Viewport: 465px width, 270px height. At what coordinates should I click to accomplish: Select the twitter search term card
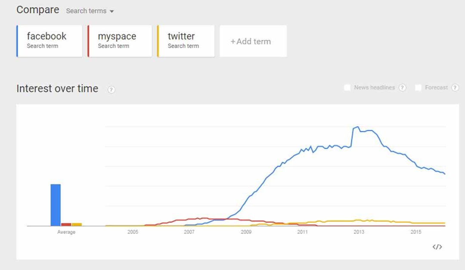tap(186, 41)
